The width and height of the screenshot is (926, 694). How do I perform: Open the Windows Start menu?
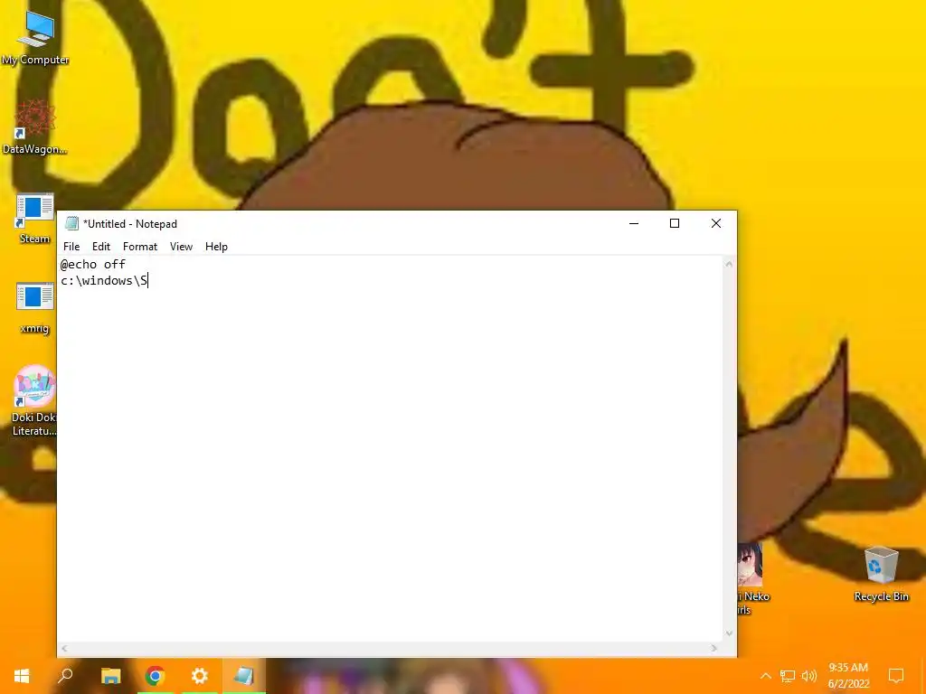click(22, 676)
